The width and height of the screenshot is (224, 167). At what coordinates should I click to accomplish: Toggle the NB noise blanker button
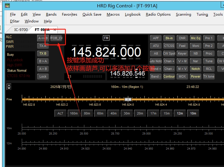click(196, 53)
